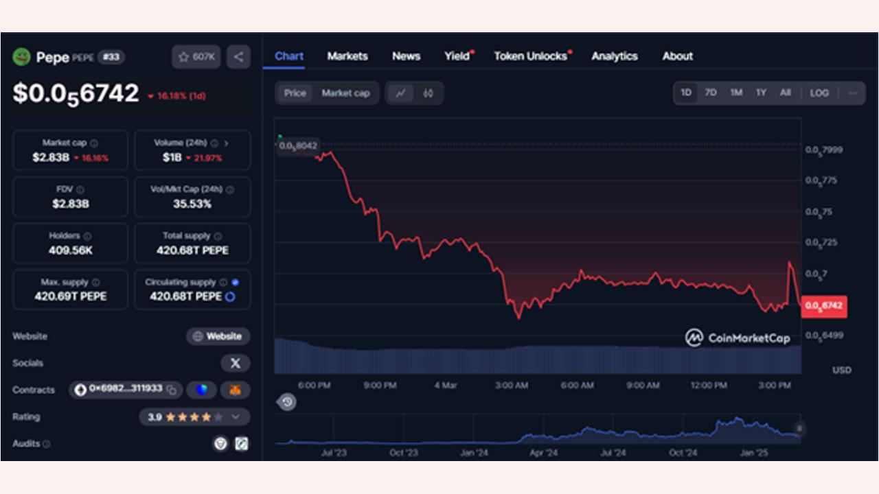
Task: Open the Token Unlocks tab
Action: (532, 56)
